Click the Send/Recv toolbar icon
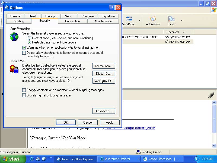 click(129, 19)
